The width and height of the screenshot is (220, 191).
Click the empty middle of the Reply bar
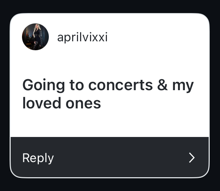click(117, 158)
